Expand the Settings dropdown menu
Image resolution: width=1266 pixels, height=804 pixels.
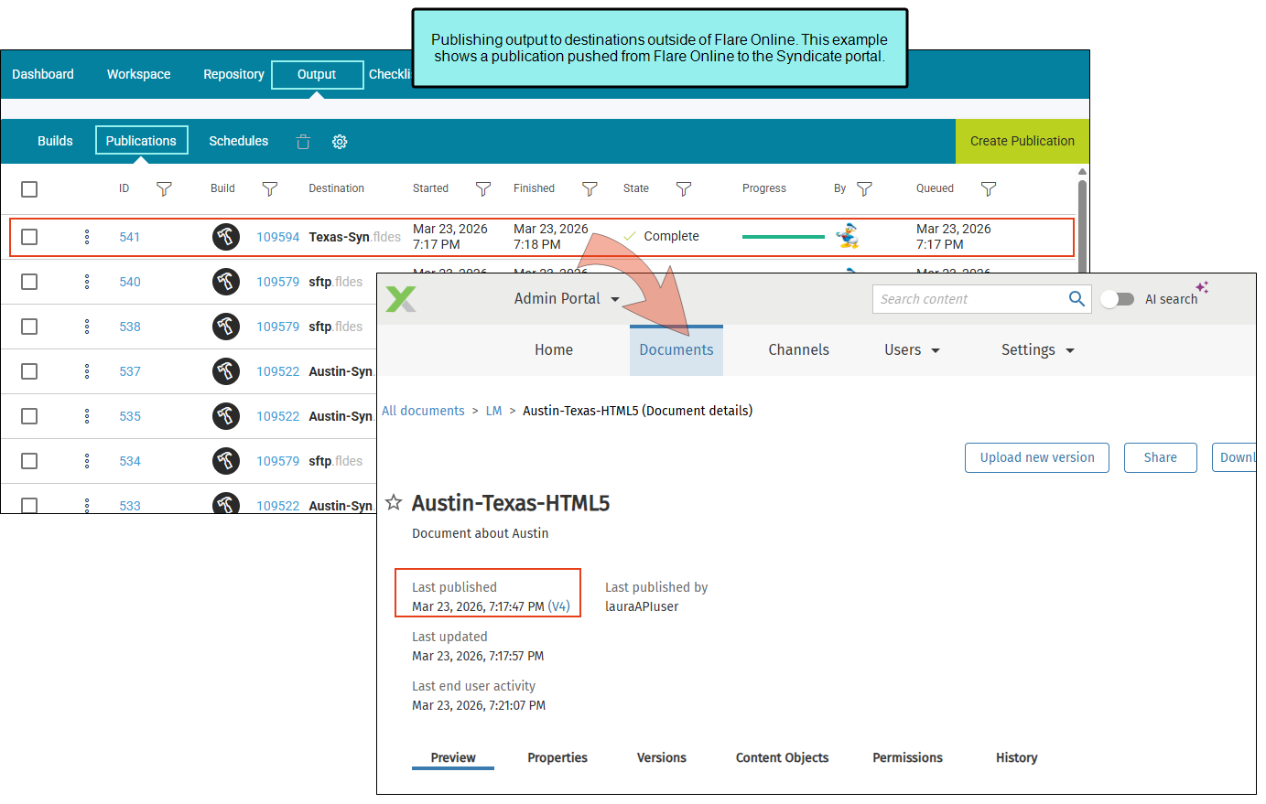coord(1037,350)
